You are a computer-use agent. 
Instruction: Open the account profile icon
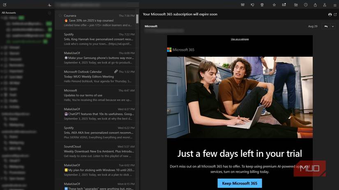[325, 5]
